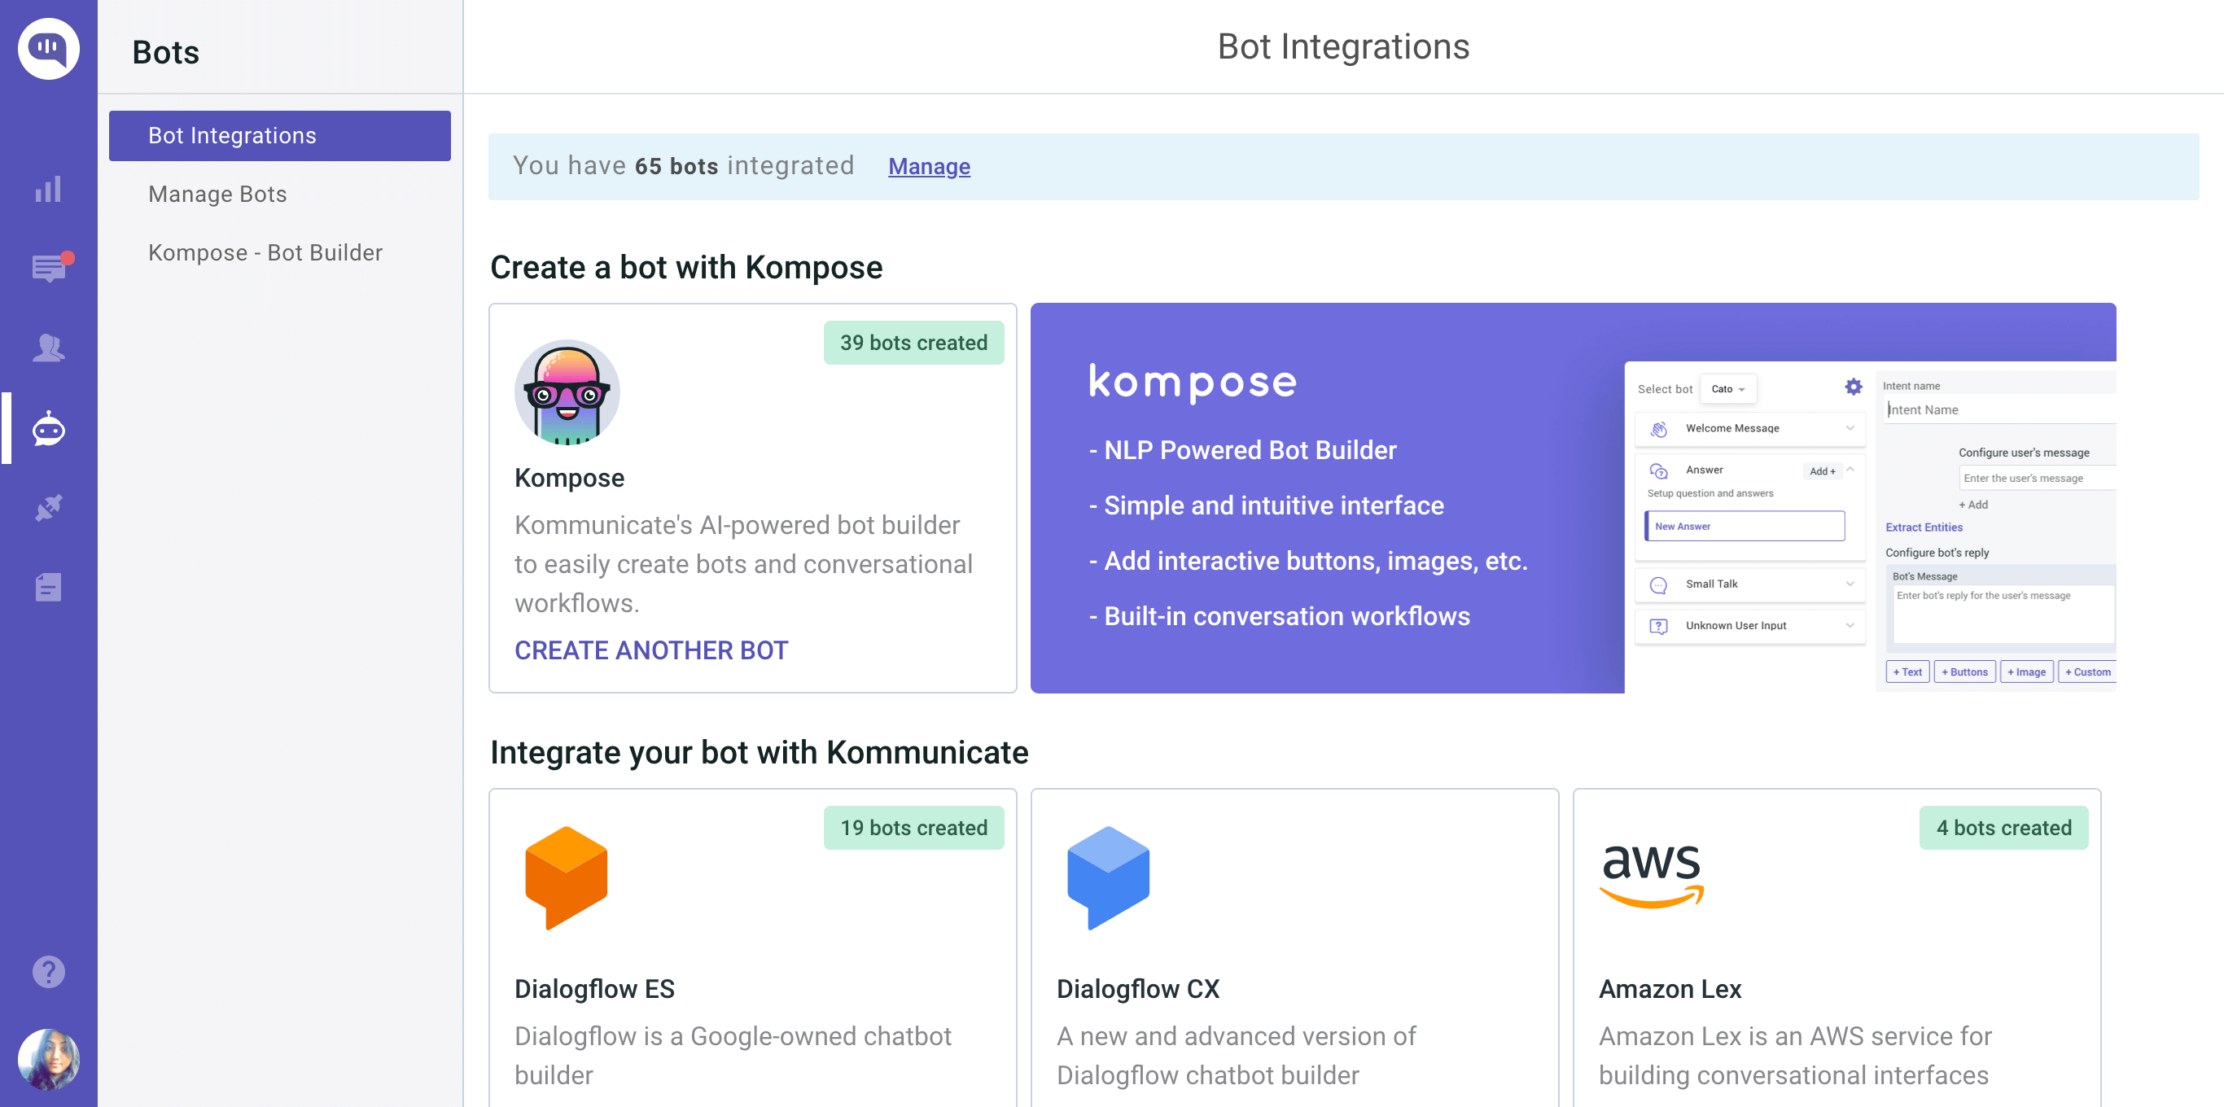
Task: Click the Kompose bot mascot icon
Action: click(567, 392)
